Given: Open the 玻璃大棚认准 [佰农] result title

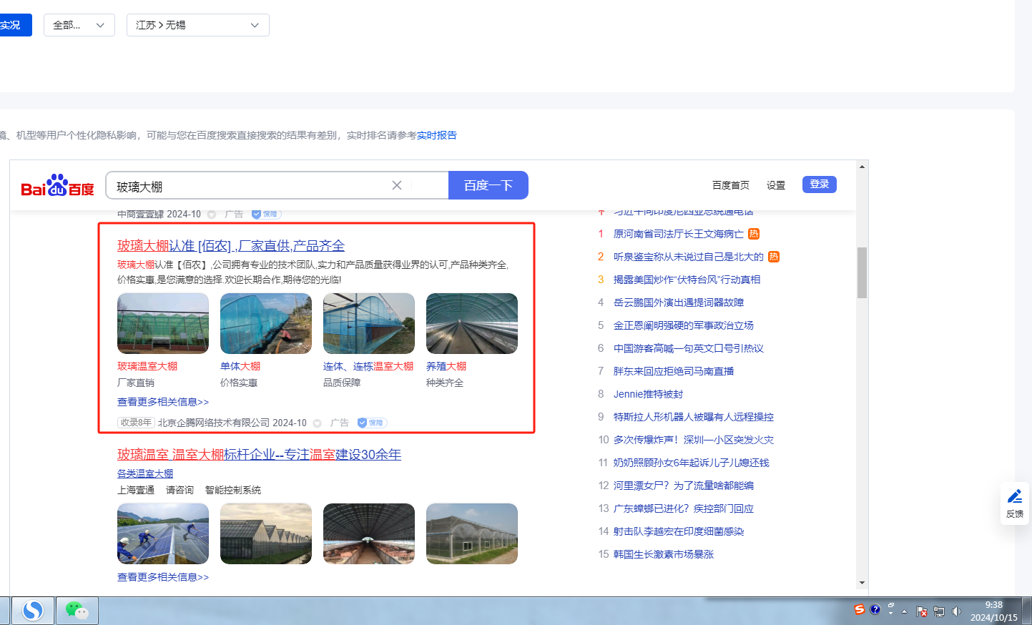Looking at the screenshot, I should [x=231, y=246].
